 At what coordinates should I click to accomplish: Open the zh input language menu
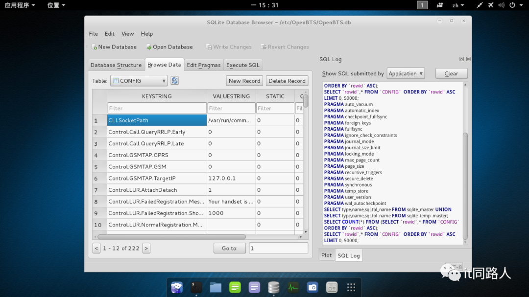458,5
